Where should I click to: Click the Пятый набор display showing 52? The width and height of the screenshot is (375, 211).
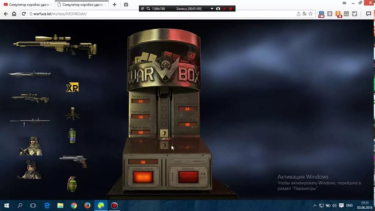[141, 101]
